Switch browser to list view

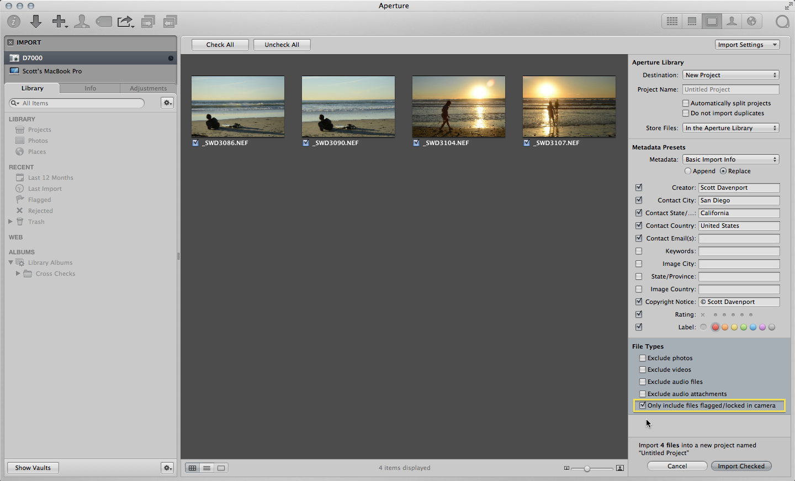[x=206, y=468]
